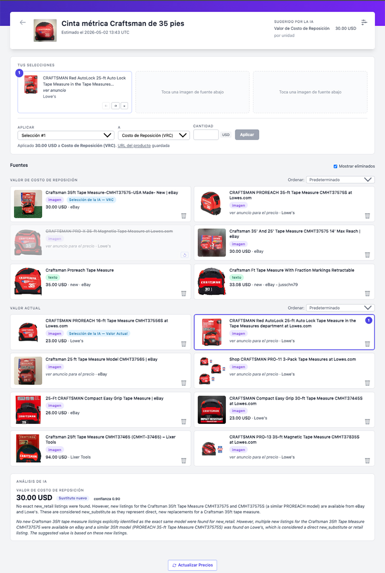Viewport: 385px width, 573px height.
Task: Open ver anuncio link in selection 1
Action: tap(54, 90)
